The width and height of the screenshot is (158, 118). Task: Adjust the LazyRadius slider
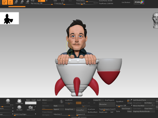point(70,103)
